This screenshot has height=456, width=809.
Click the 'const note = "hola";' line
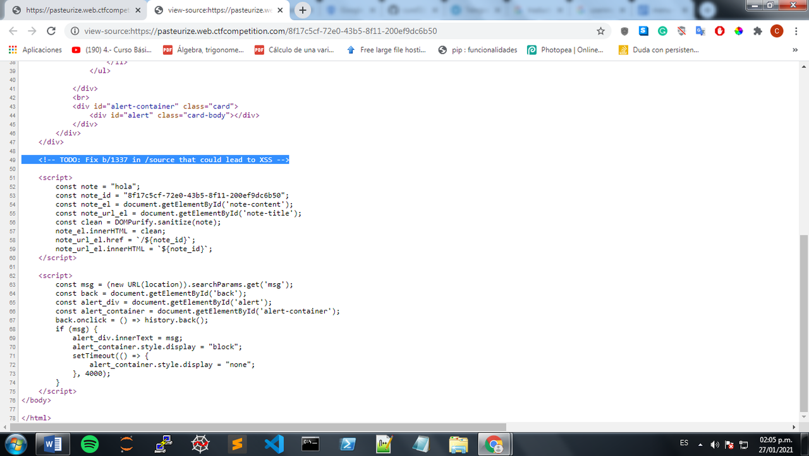(97, 186)
